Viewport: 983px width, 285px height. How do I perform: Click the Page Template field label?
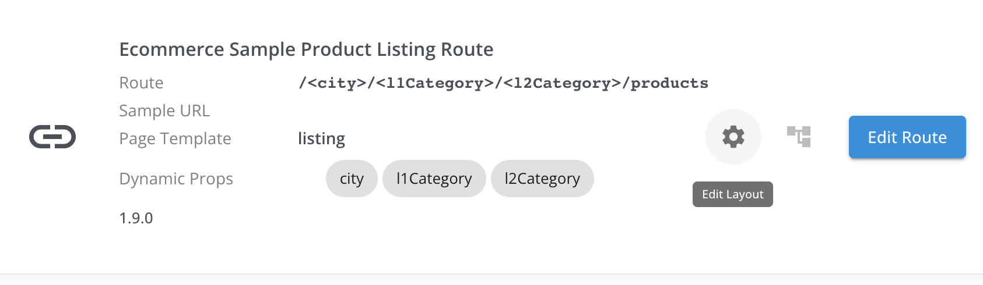pyautogui.click(x=175, y=138)
